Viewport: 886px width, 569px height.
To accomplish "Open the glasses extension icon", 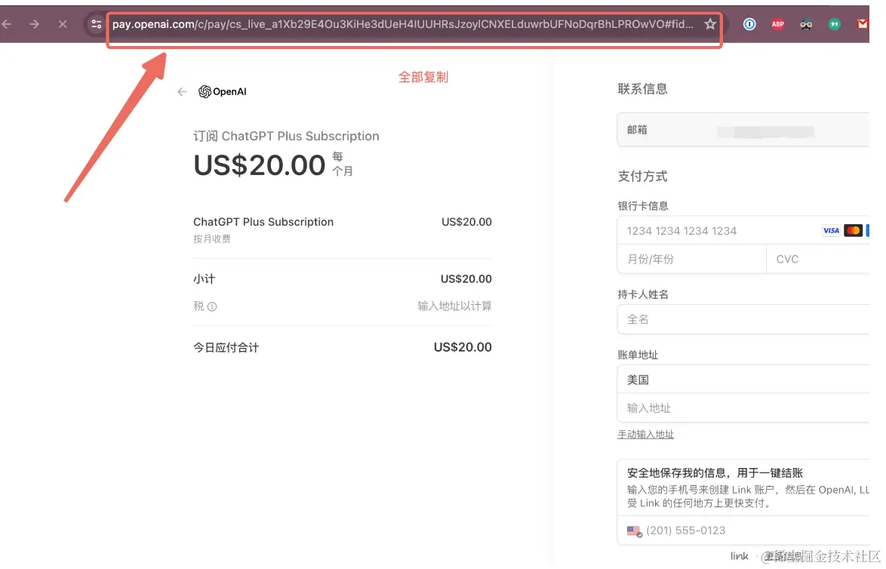I will pos(806,24).
